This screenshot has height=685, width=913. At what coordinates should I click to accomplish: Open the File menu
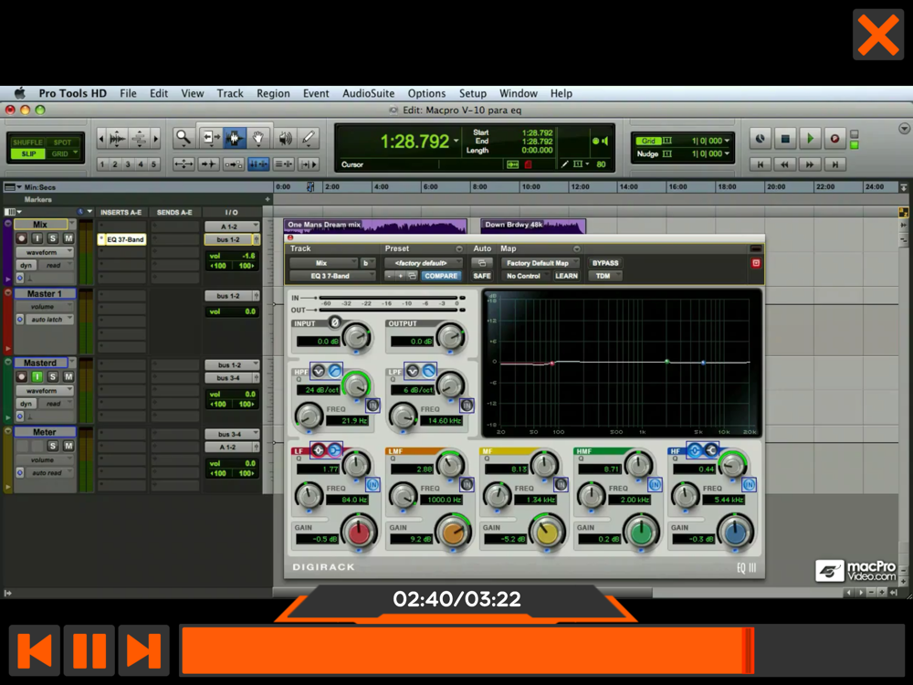click(x=128, y=93)
